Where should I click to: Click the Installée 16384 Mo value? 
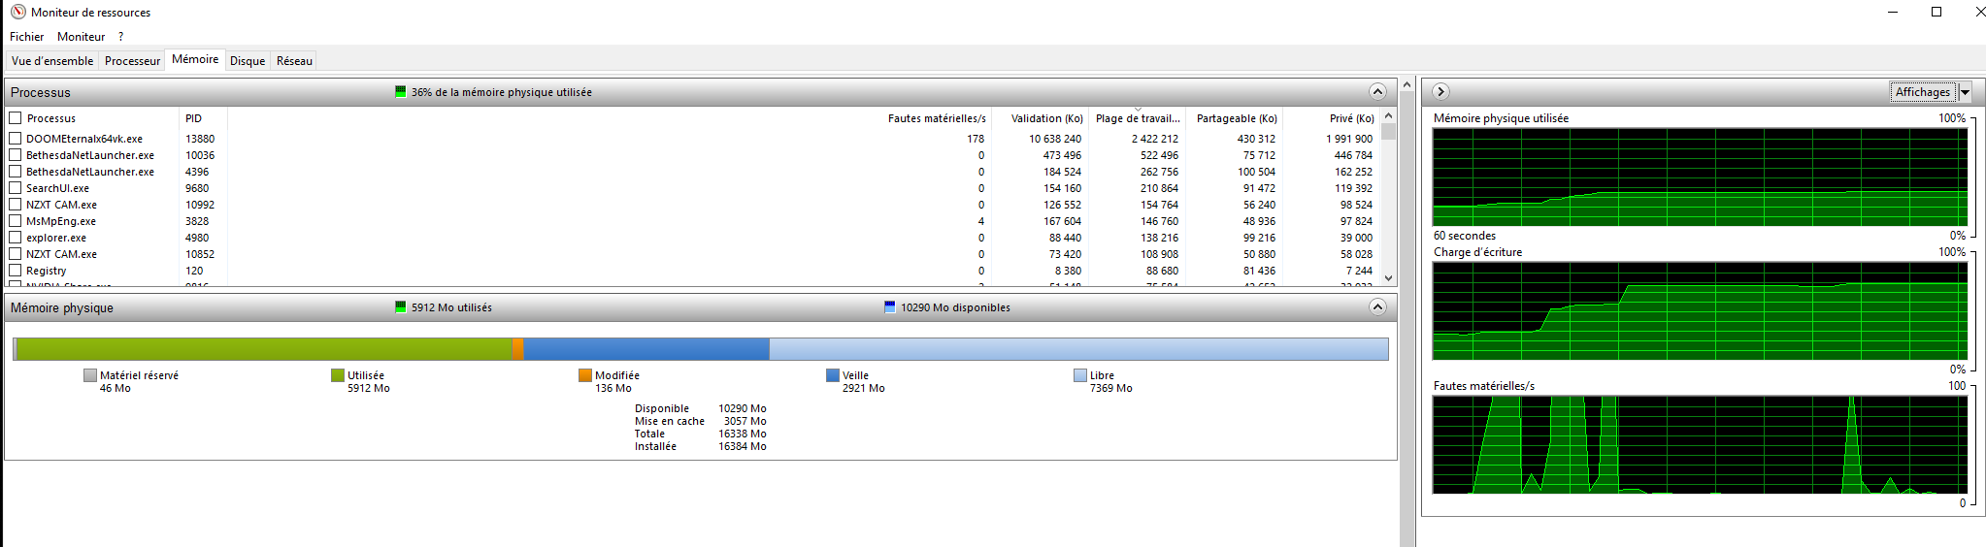[x=743, y=446]
